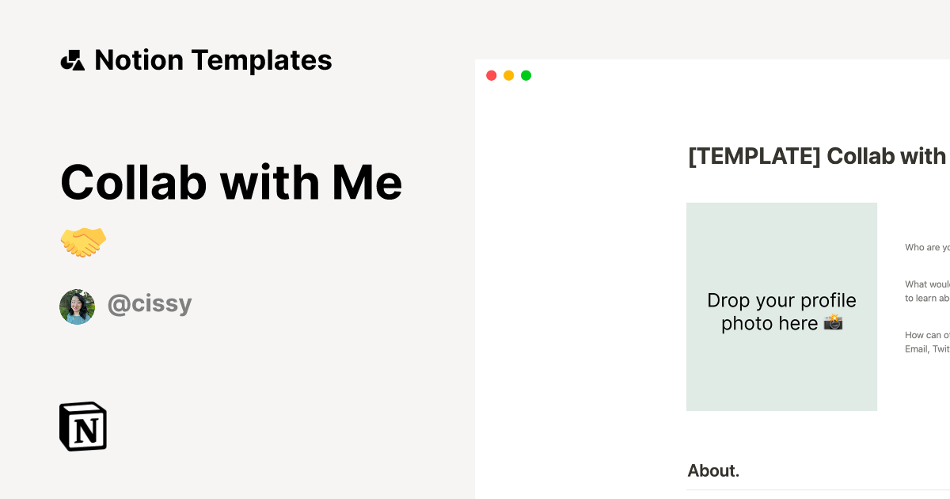The width and height of the screenshot is (950, 499).
Task: Open @cissy's profile avatar
Action: click(x=77, y=307)
